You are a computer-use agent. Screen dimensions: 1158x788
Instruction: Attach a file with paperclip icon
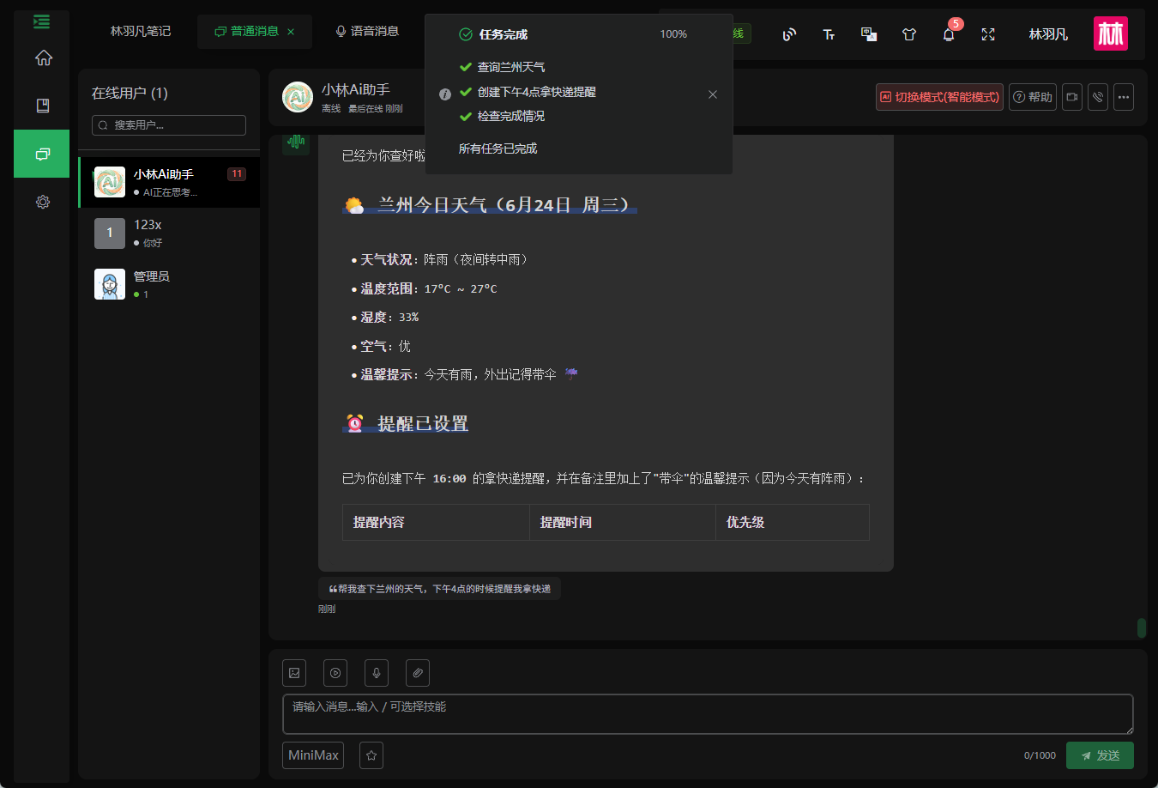pyautogui.click(x=418, y=673)
